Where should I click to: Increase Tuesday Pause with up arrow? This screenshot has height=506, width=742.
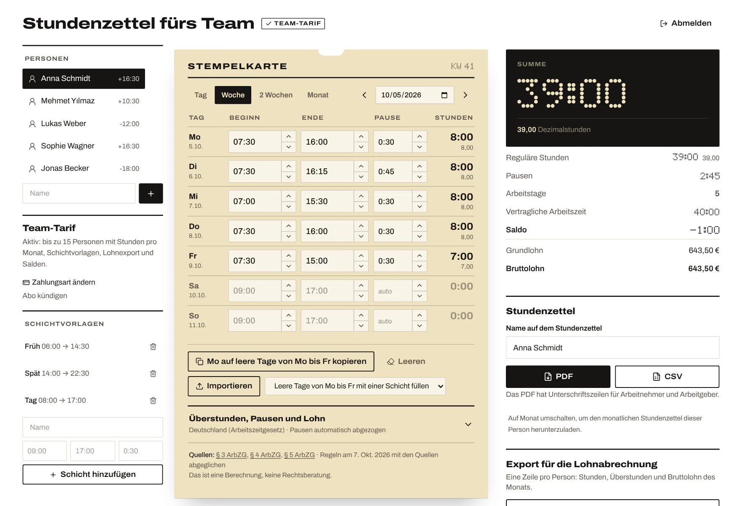(419, 166)
